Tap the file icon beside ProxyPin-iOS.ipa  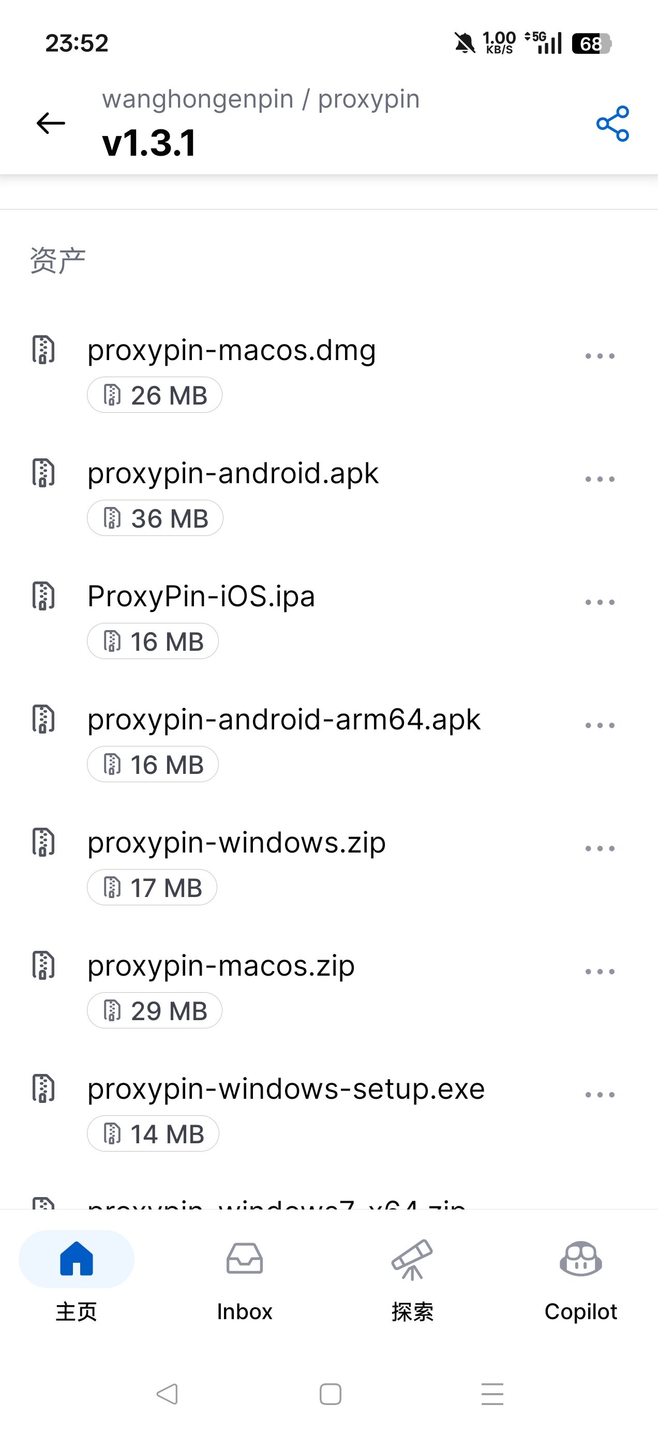tap(43, 595)
